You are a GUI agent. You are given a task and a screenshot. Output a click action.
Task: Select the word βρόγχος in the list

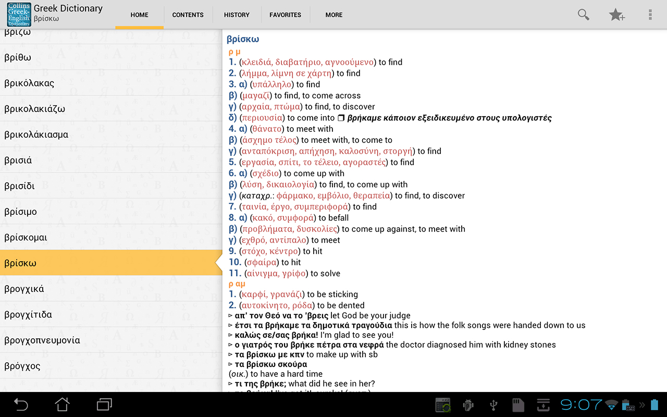point(111,366)
